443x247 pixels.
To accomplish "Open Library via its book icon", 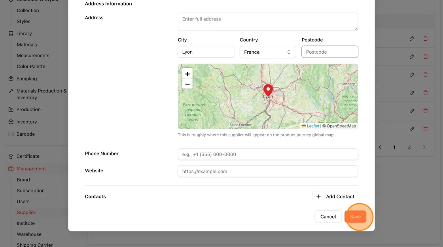I will click(11, 34).
